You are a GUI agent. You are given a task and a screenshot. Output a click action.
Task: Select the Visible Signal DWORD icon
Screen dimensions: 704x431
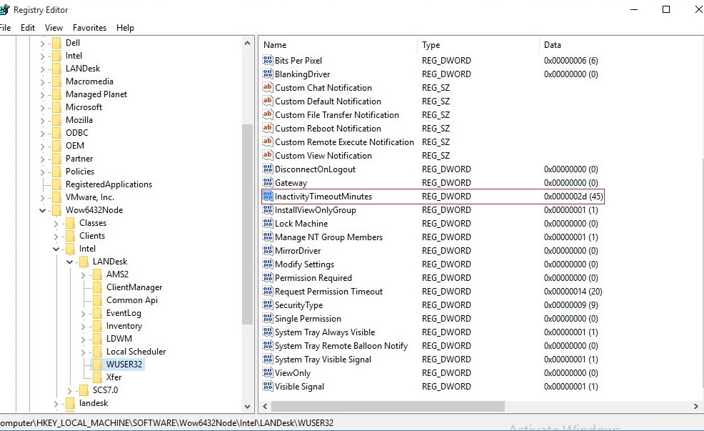tap(267, 386)
